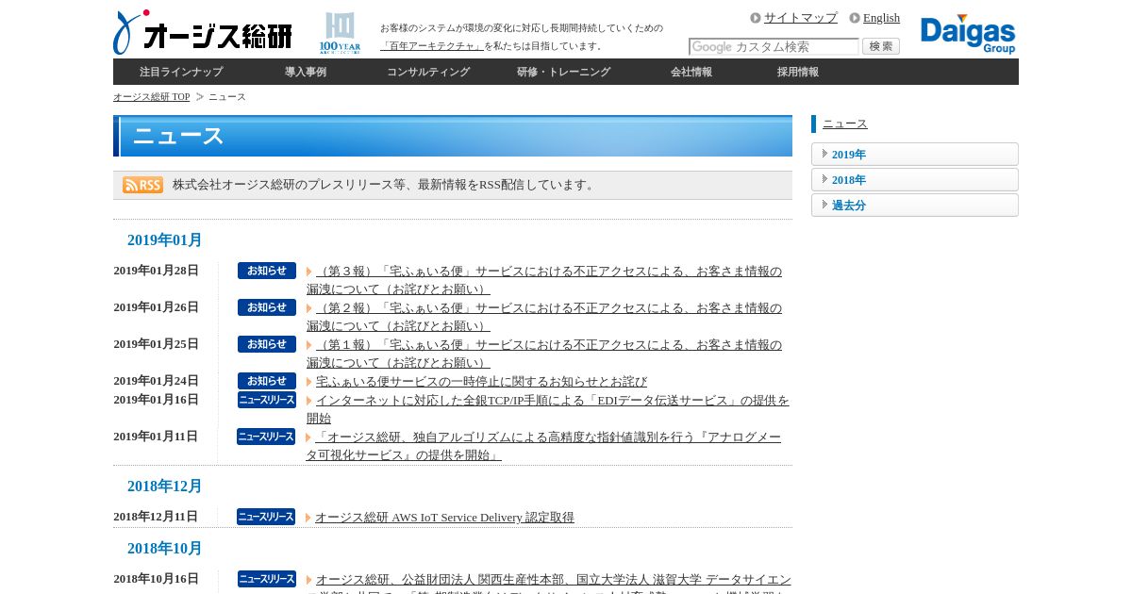Open the （第２報）宅ふぁいる便 news article
Viewport: 1132px width, 594px height.
pos(544,317)
